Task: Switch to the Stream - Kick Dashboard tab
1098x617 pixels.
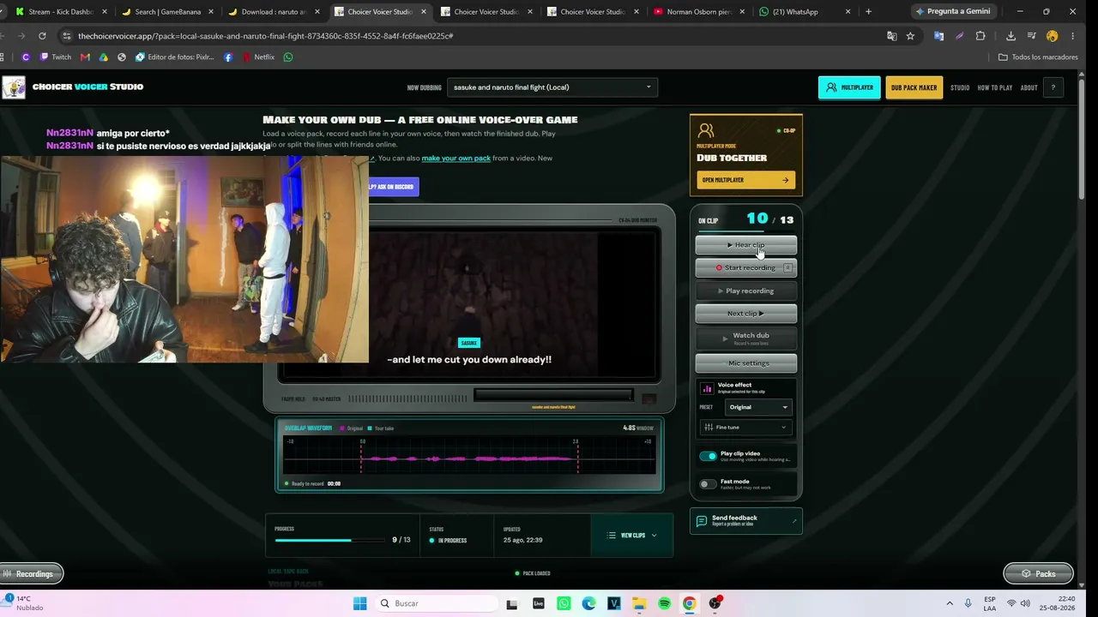Action: click(60, 12)
